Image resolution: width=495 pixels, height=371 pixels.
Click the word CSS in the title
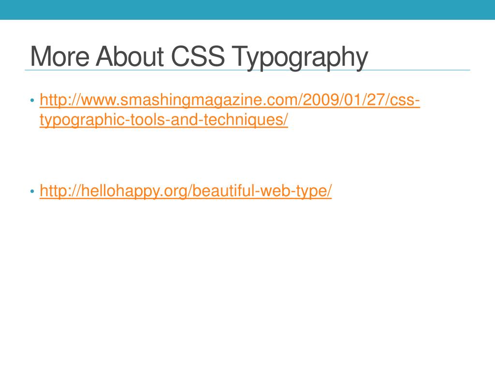(x=198, y=56)
